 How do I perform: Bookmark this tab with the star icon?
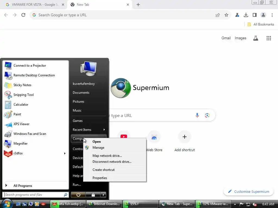[226, 15]
